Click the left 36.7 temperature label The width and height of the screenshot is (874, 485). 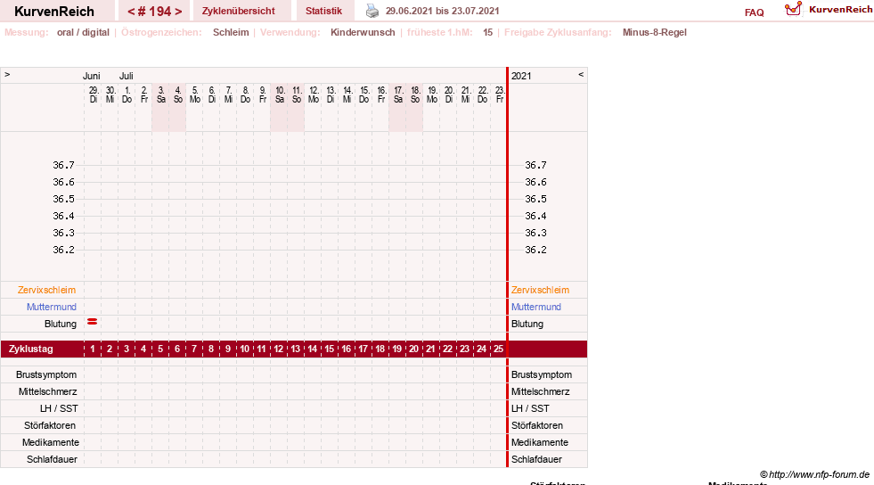63,165
